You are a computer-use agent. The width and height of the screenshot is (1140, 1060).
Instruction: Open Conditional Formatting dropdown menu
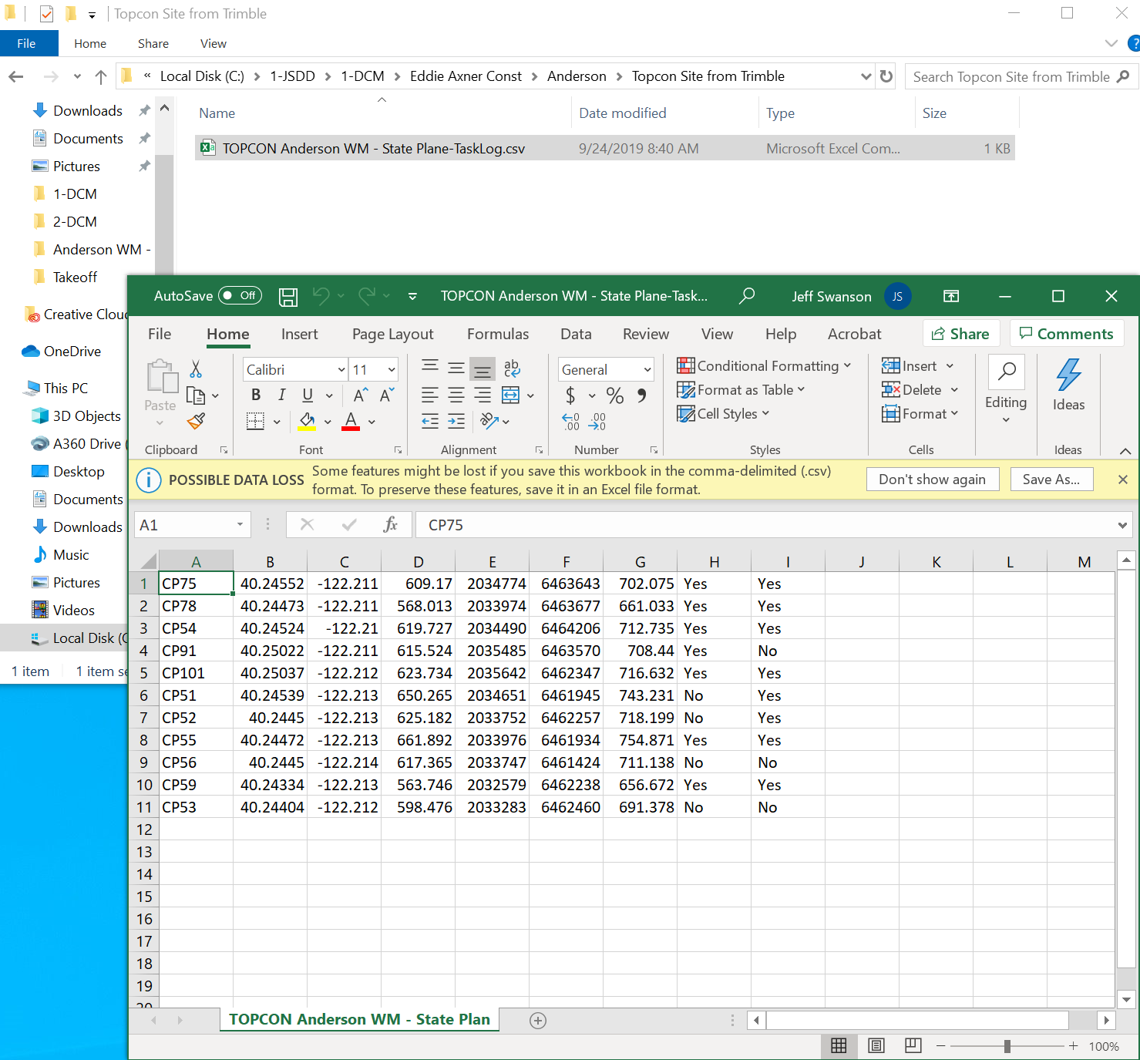(x=765, y=366)
